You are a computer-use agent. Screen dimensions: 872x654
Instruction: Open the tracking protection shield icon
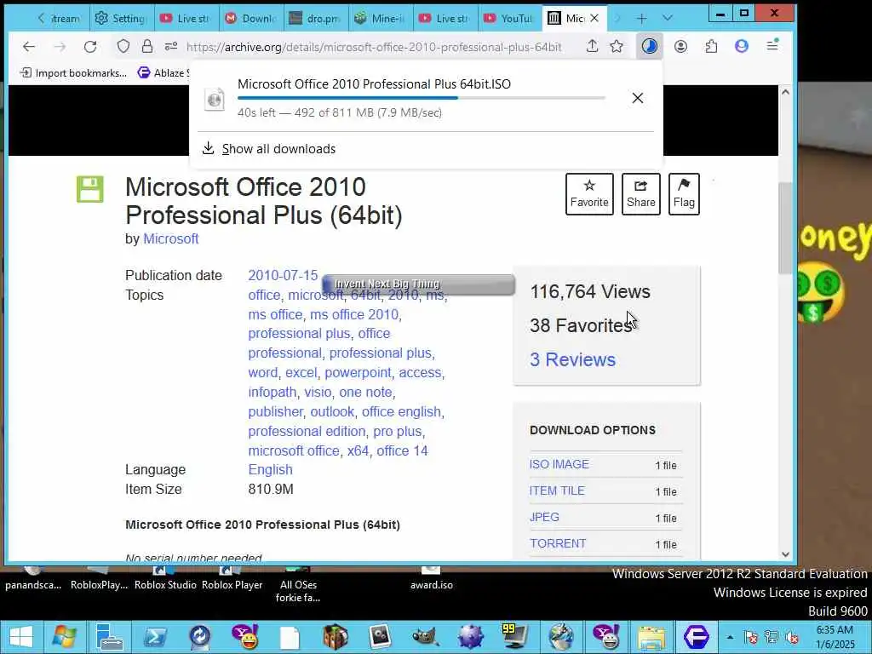[123, 47]
